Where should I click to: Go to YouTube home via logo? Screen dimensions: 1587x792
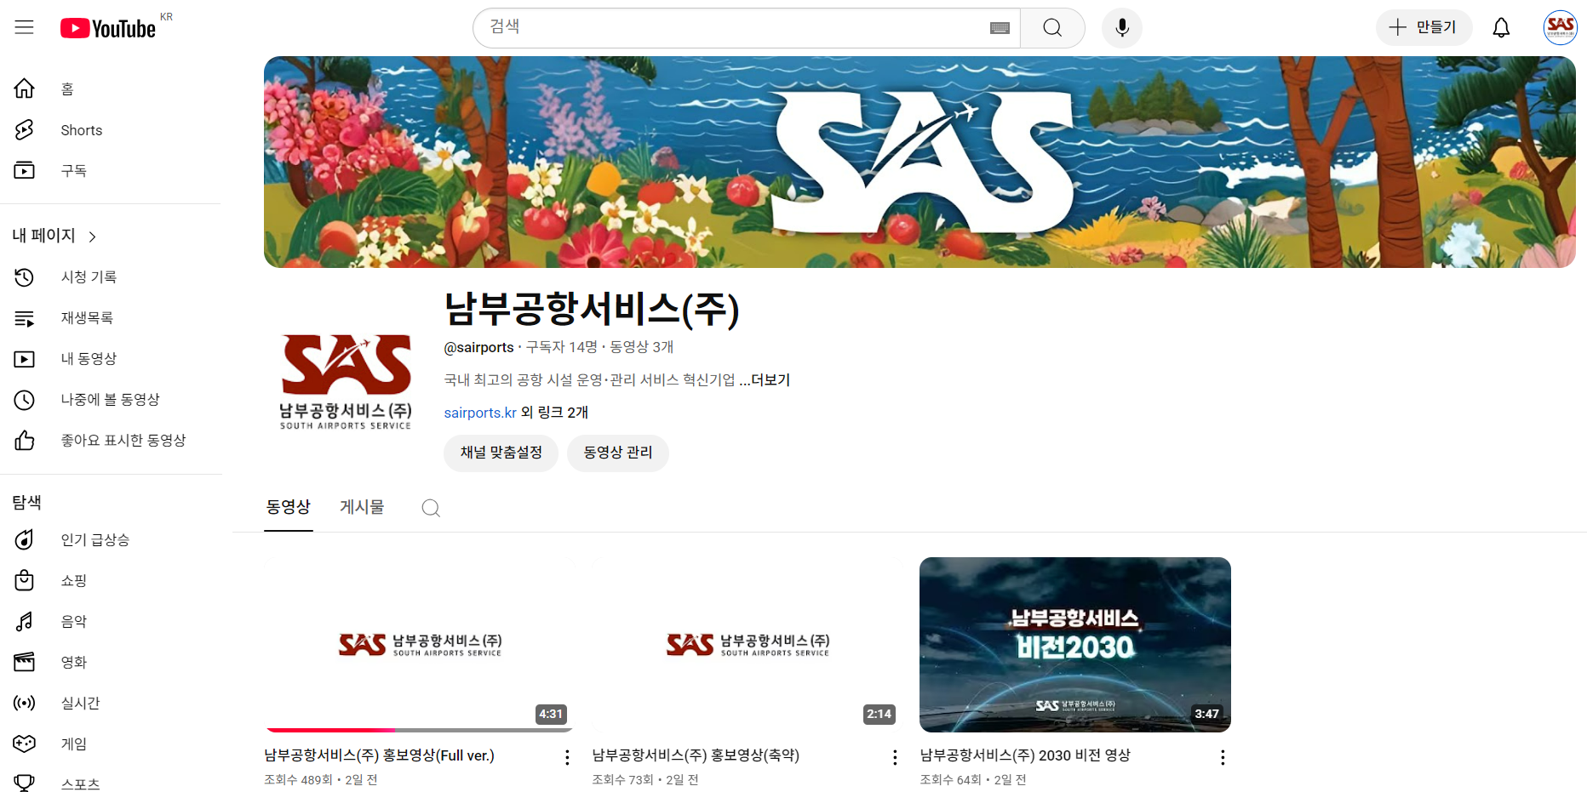[108, 28]
